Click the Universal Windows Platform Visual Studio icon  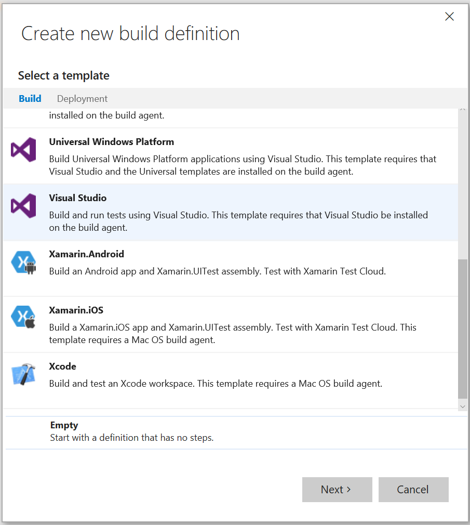23,150
